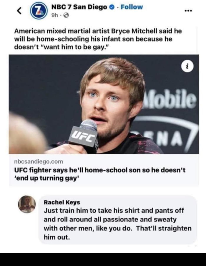Open the nbcsandiego.com link
The image size is (206, 266).
click(x=32, y=161)
